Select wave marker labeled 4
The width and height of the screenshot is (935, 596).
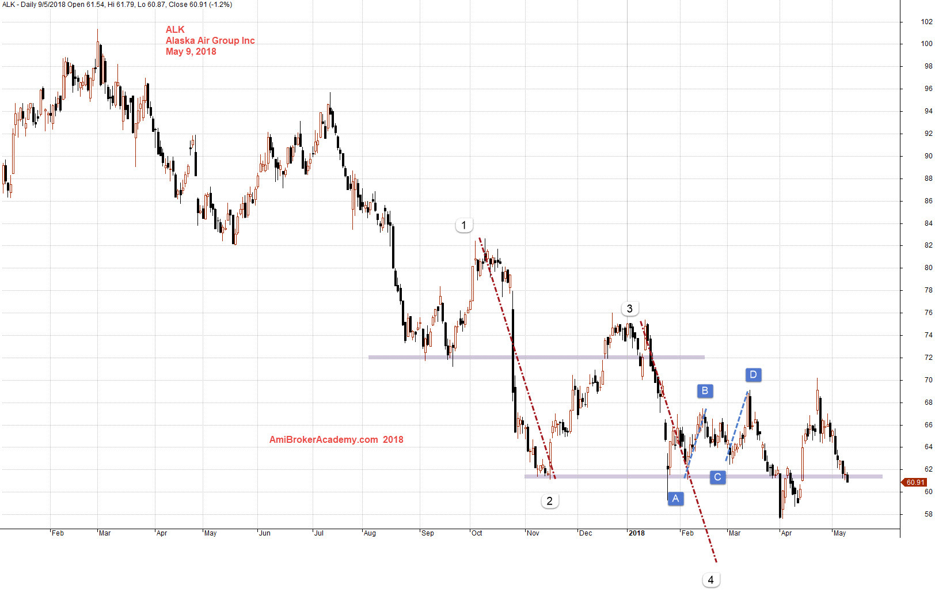point(711,580)
